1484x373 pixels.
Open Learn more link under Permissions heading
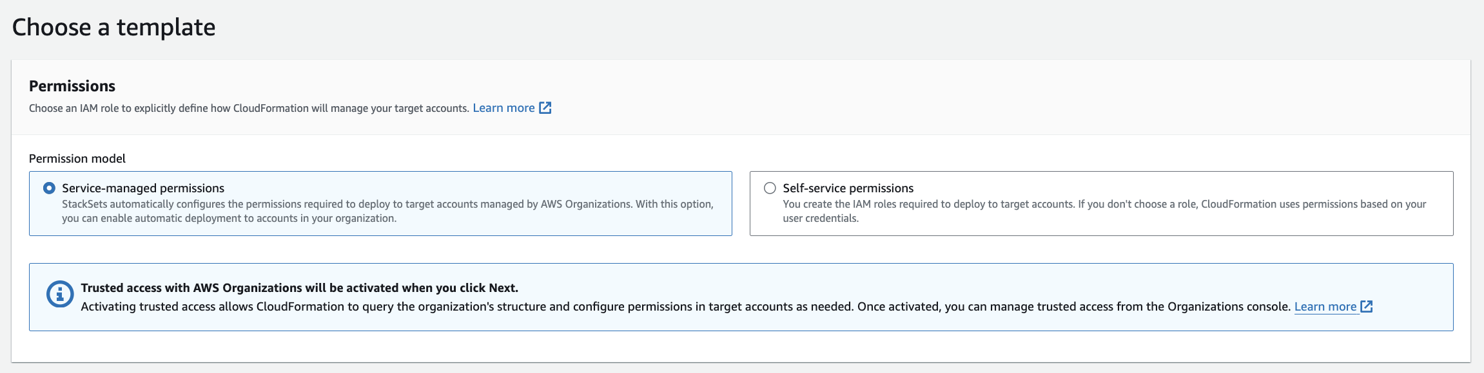[503, 108]
